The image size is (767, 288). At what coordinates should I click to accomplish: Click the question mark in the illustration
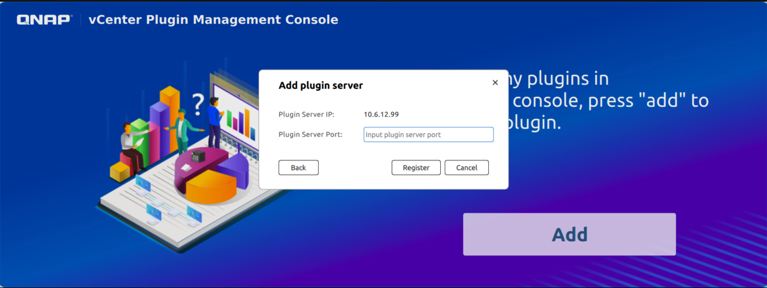[x=198, y=104]
